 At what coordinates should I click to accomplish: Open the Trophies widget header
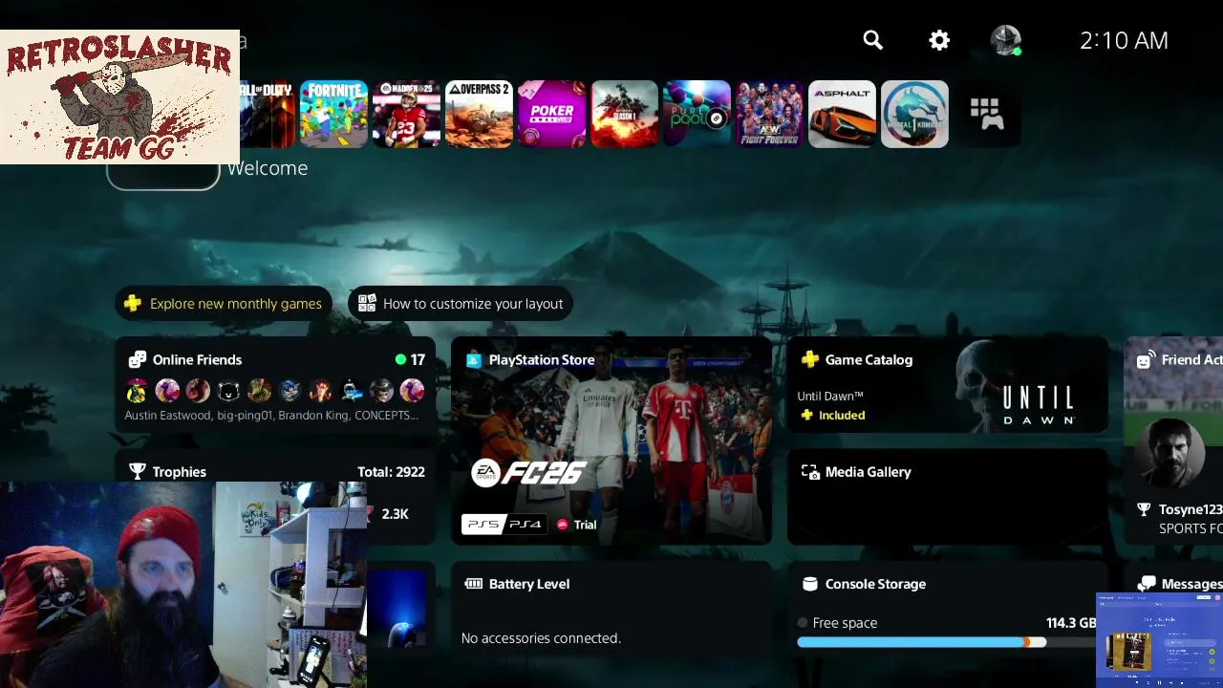click(180, 472)
